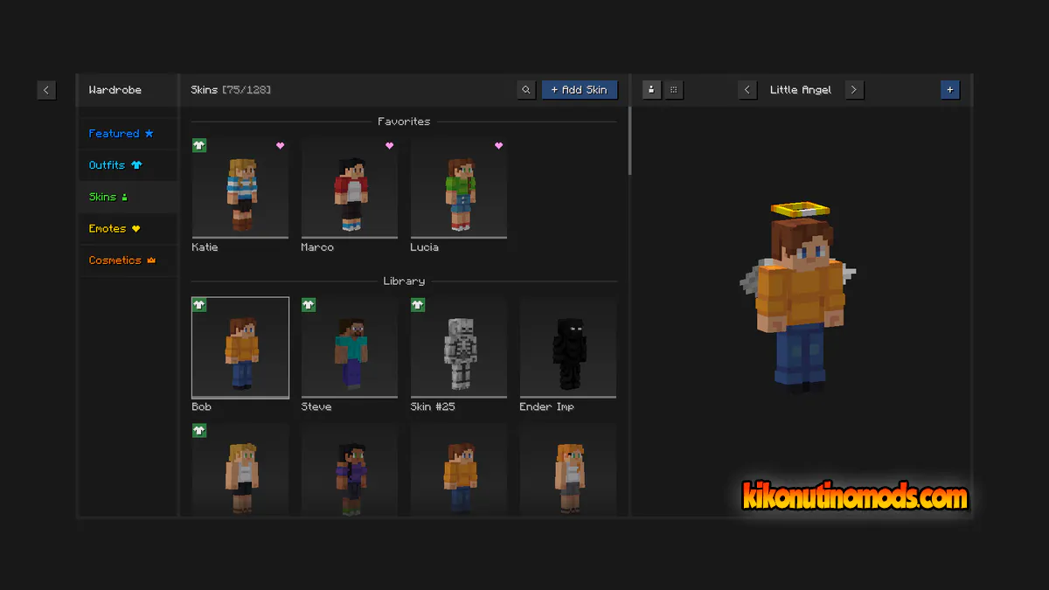Click the skins list vertical scrollbar
Viewport: 1049px width, 590px height.
[629, 140]
